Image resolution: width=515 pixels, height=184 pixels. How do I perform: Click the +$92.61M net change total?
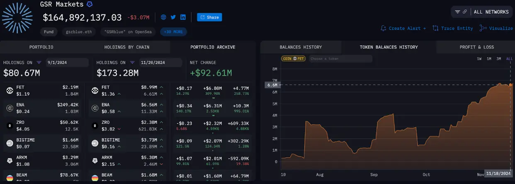coord(211,73)
